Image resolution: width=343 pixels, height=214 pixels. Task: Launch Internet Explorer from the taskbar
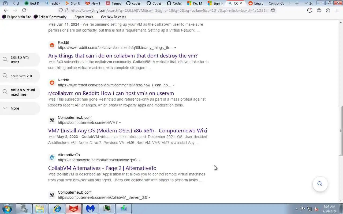pos(57,209)
